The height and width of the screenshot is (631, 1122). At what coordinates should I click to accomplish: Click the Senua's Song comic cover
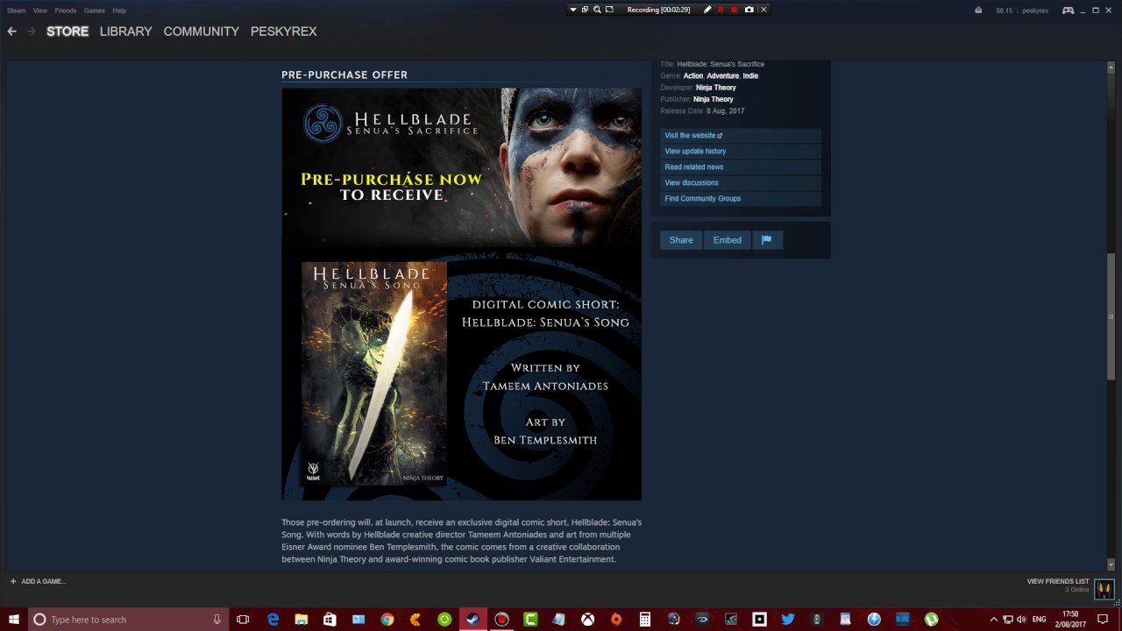(x=374, y=374)
